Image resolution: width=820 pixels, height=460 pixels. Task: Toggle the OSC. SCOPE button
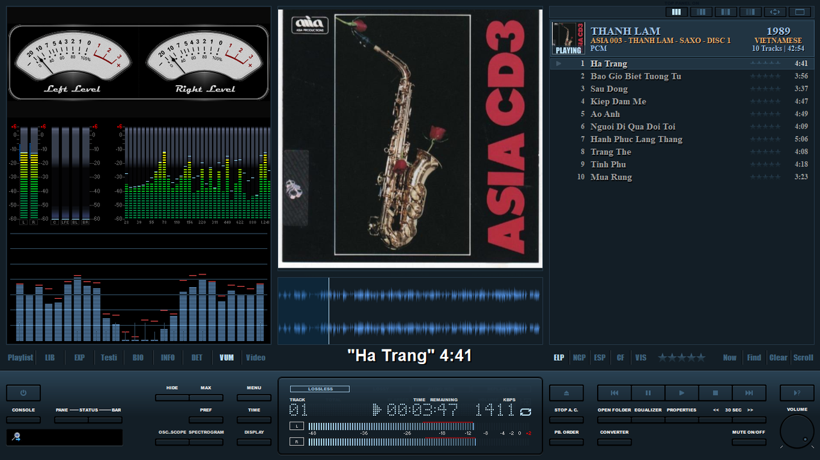tap(172, 441)
